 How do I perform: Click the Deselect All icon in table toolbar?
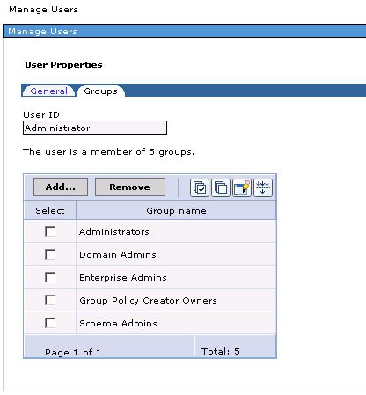click(x=221, y=187)
